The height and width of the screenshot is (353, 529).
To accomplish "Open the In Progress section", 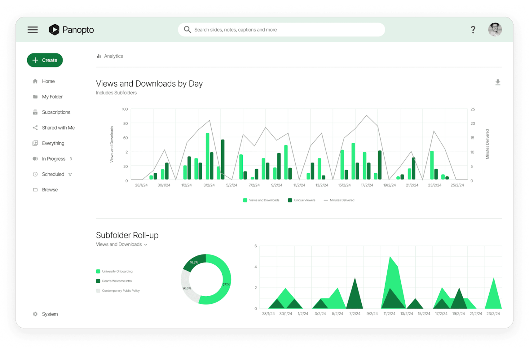I will pos(54,158).
